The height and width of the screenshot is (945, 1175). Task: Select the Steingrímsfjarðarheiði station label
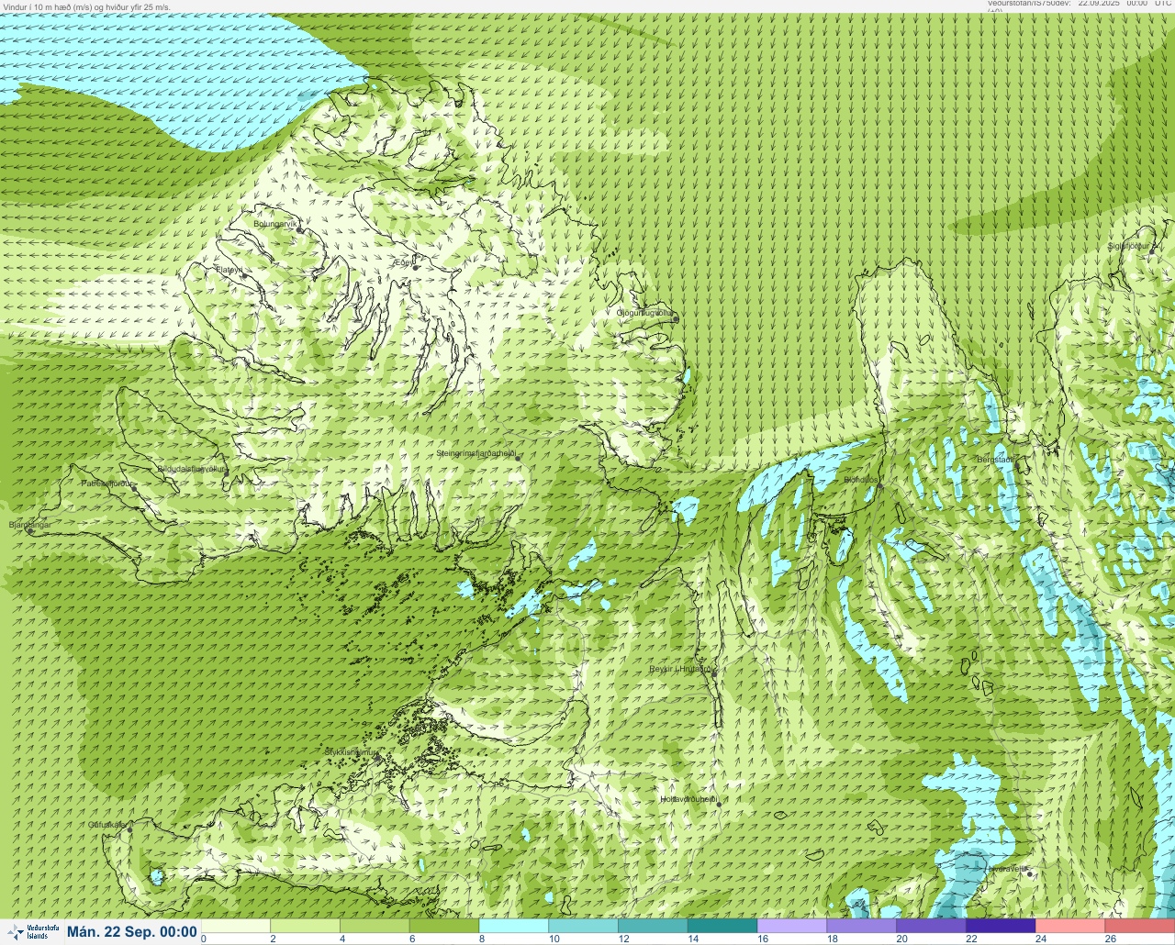pos(475,453)
